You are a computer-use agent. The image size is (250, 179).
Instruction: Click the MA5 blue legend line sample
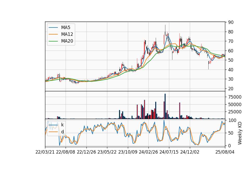[53, 28]
